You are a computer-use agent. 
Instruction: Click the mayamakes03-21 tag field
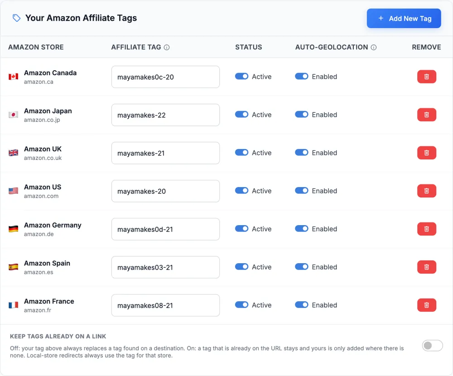coord(165,267)
